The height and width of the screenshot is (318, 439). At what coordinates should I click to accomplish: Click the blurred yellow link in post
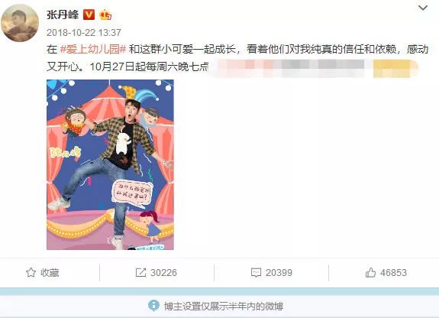(395, 69)
